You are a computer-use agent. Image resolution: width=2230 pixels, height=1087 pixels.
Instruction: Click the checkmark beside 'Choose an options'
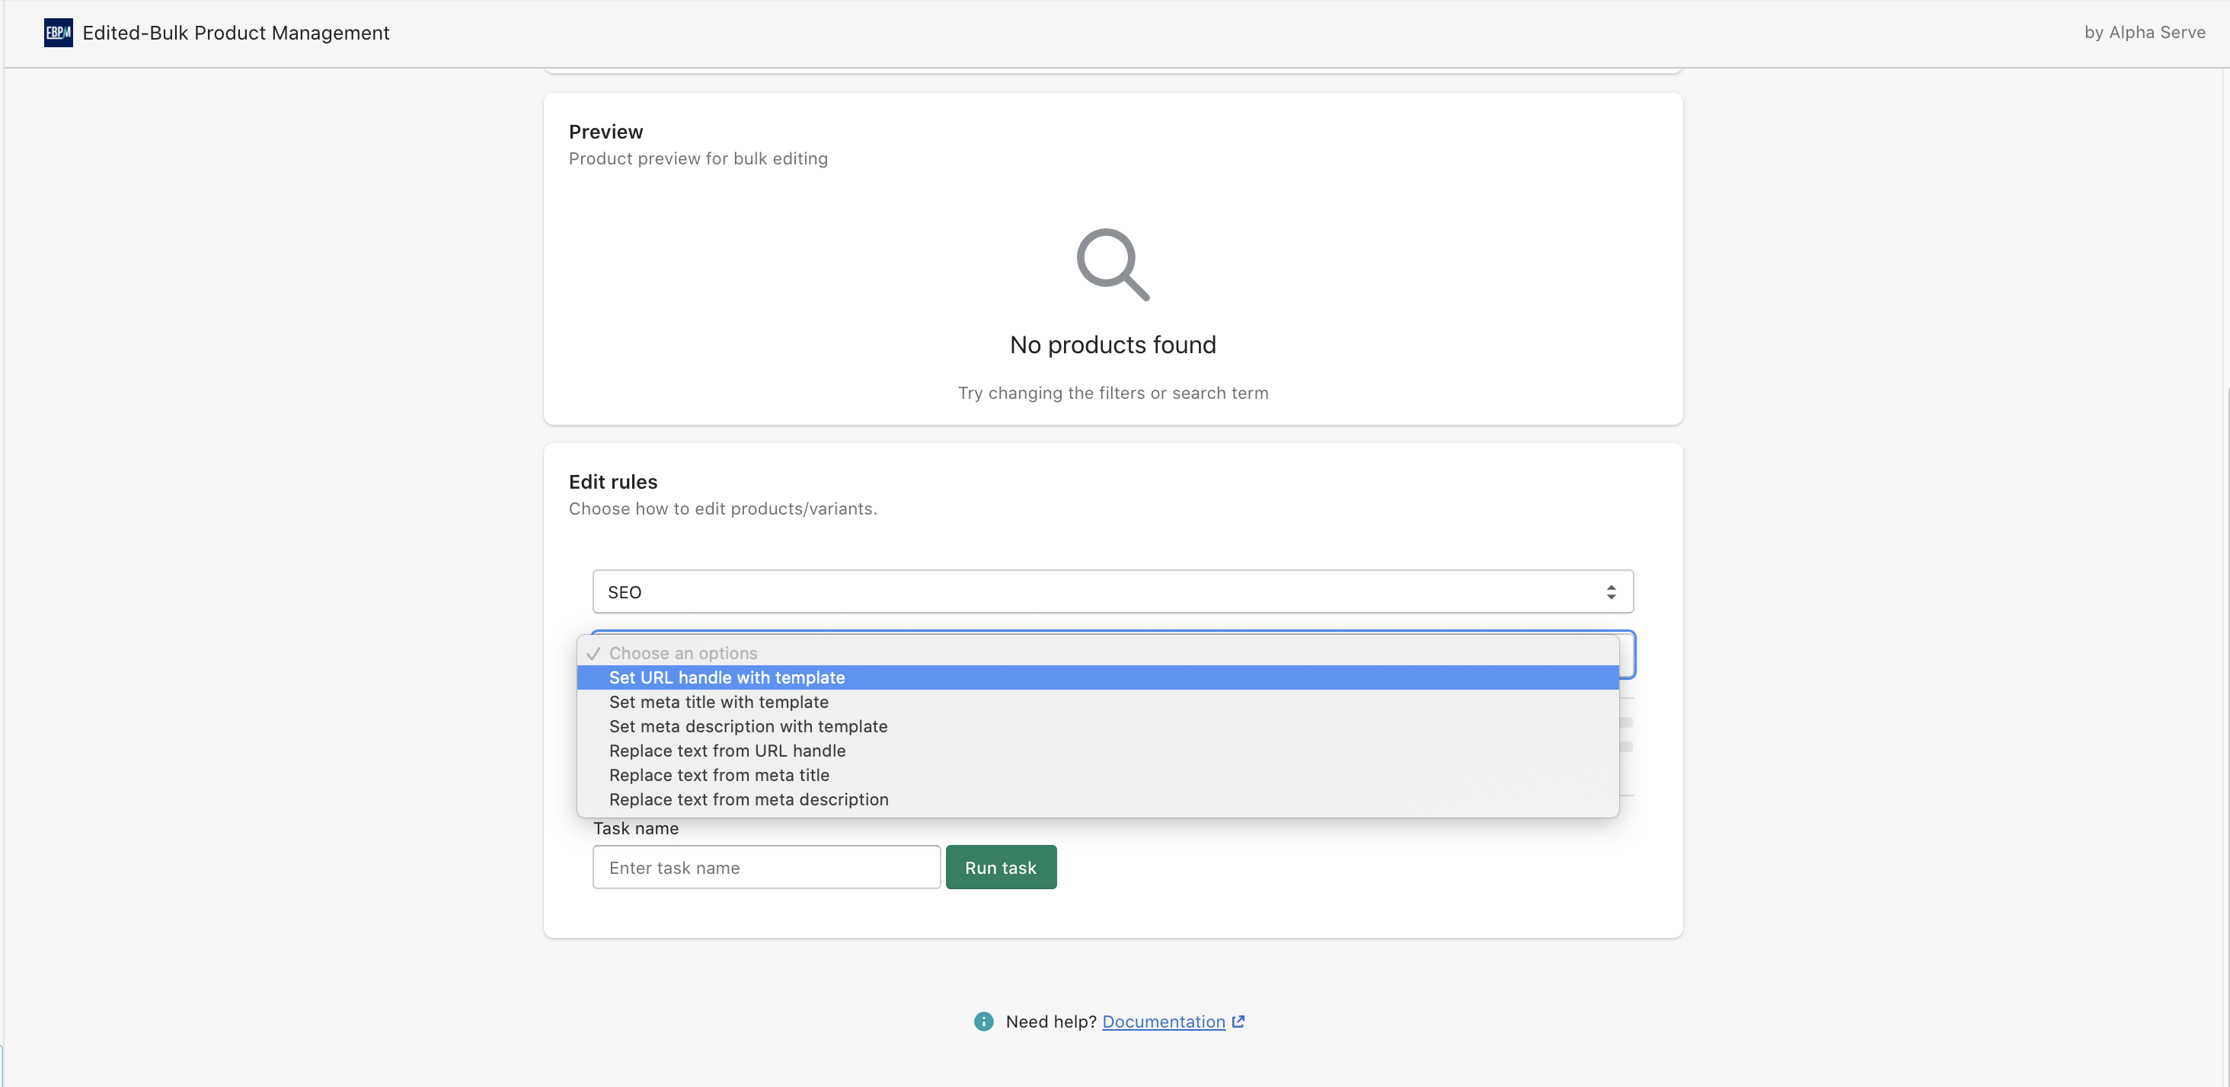pos(593,653)
